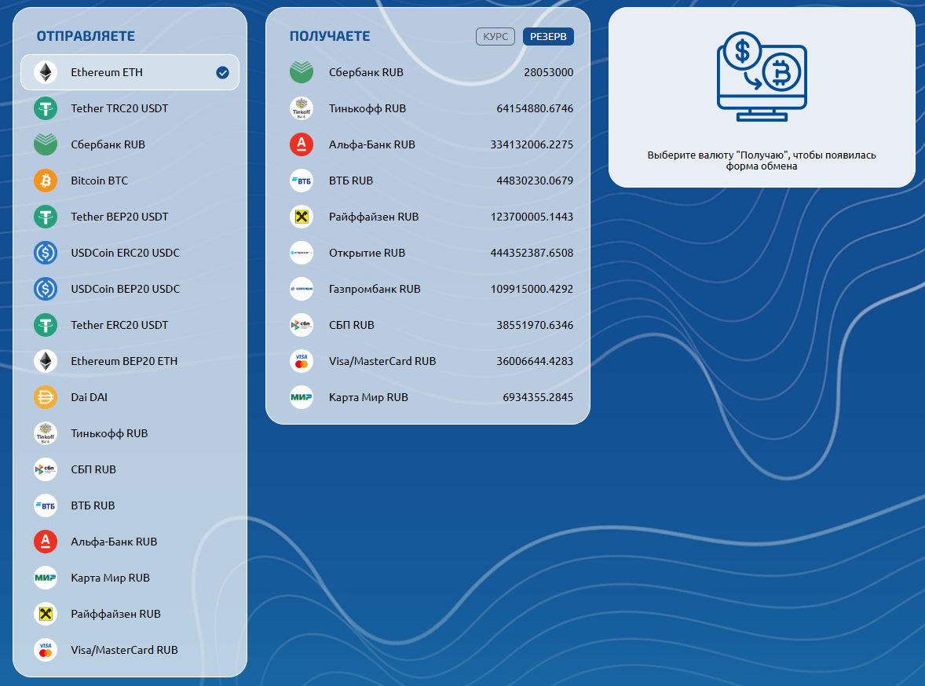Click the Tether TRC20 USDT icon
925x686 pixels.
pyautogui.click(x=46, y=108)
